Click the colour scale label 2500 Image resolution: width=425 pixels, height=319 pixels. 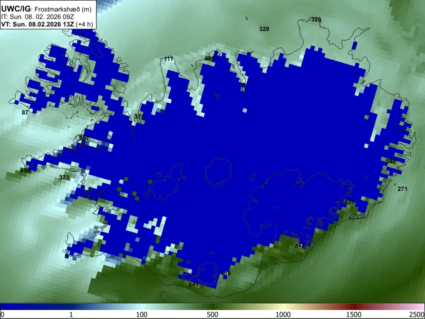(x=417, y=314)
